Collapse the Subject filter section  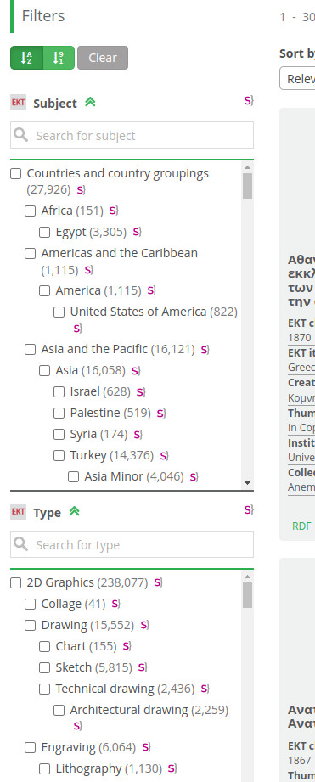coord(90,102)
